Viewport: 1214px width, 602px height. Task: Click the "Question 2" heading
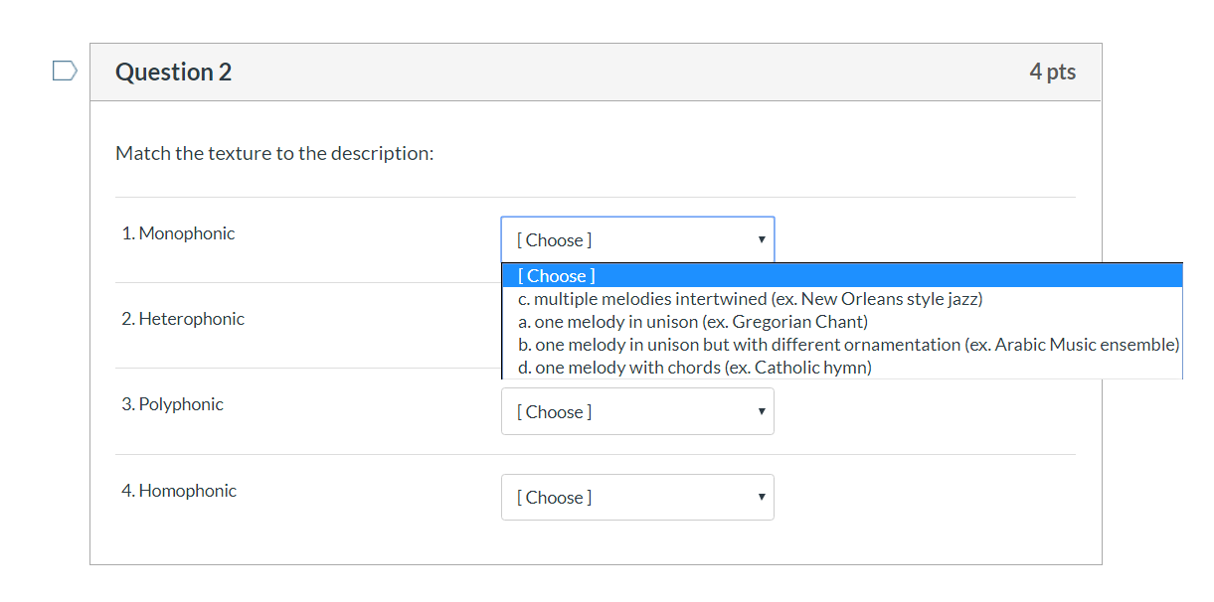point(174,73)
